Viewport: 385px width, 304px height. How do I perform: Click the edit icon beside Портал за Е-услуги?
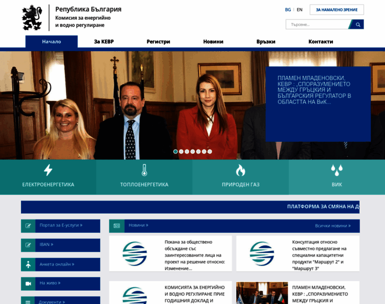[x=28, y=225]
